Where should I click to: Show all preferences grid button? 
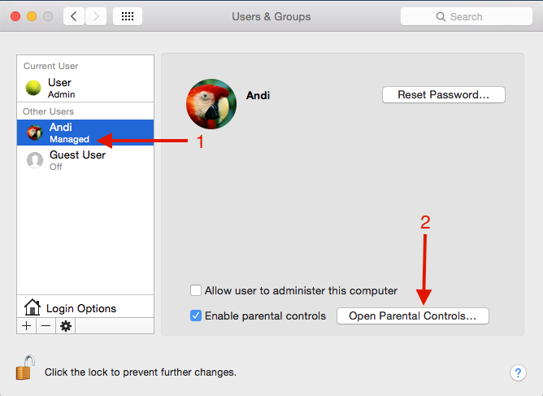tap(127, 16)
